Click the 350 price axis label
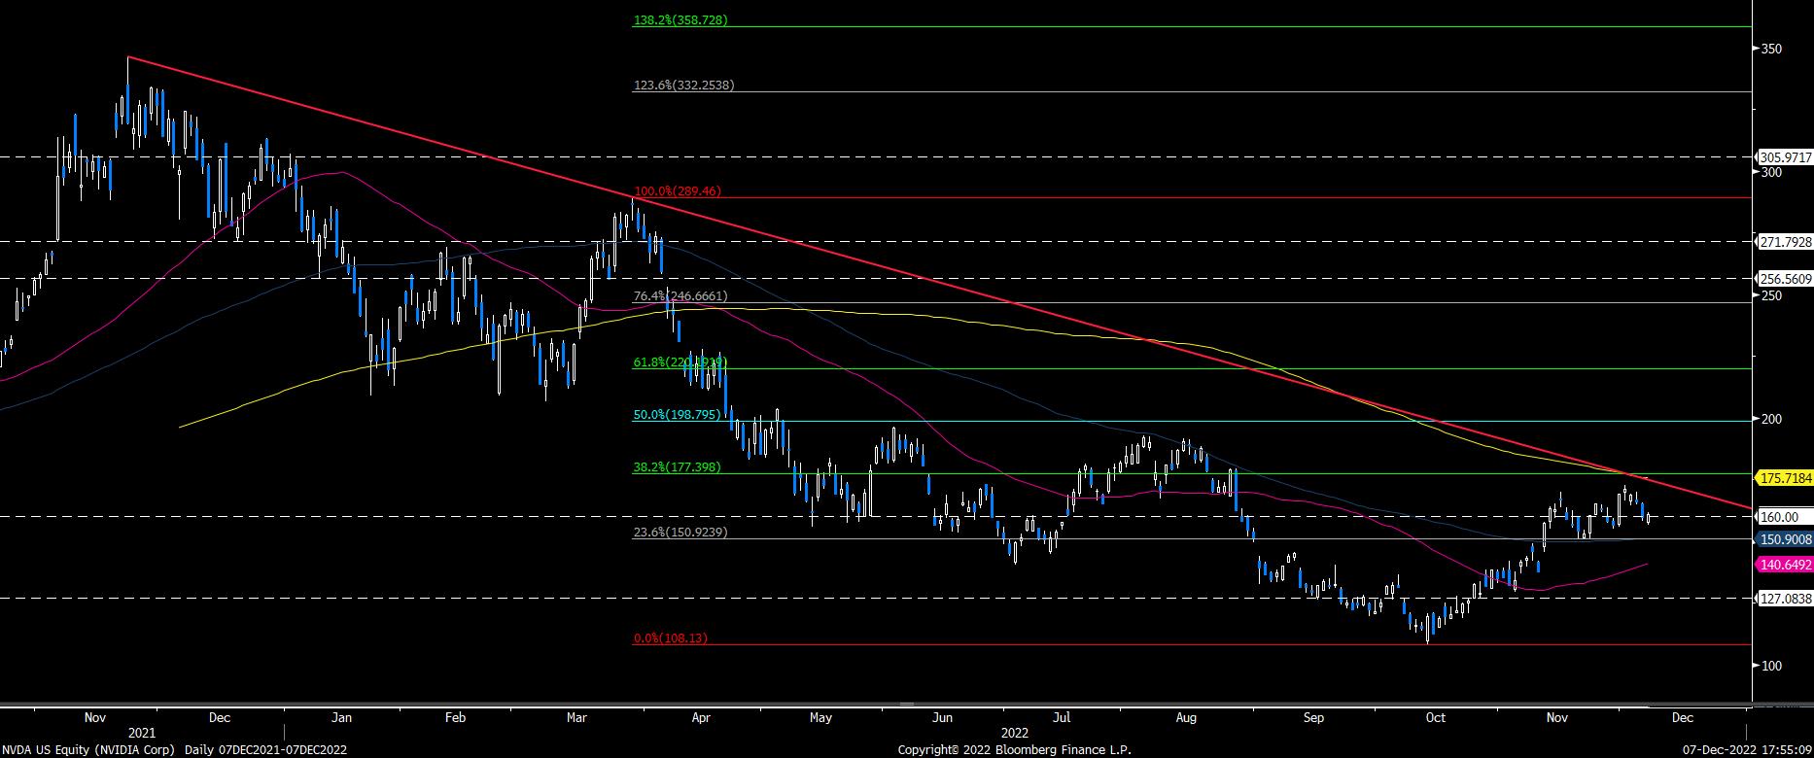The width and height of the screenshot is (1814, 758). point(1771,49)
